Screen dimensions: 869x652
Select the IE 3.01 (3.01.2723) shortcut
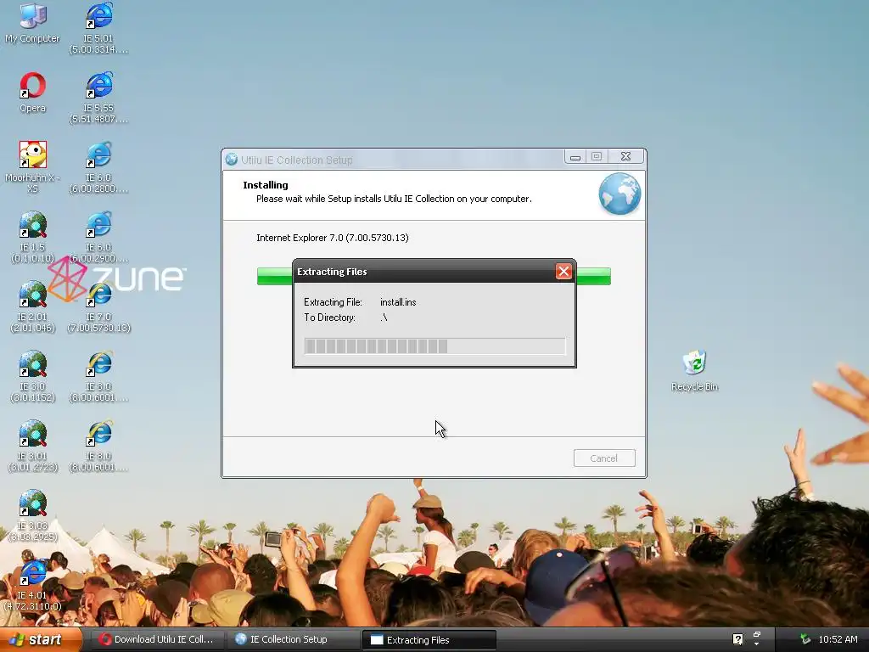pyautogui.click(x=33, y=446)
